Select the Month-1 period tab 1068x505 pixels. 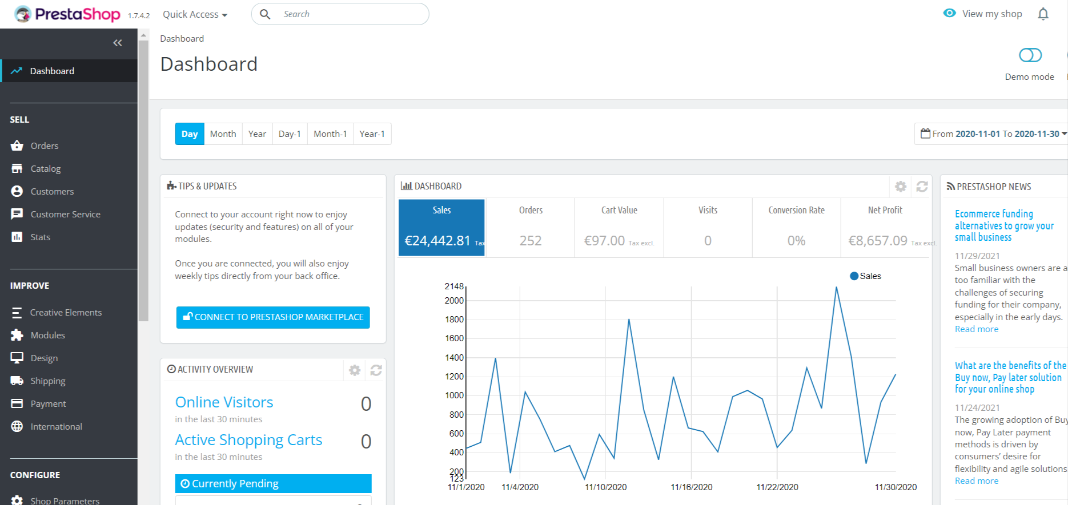click(330, 134)
